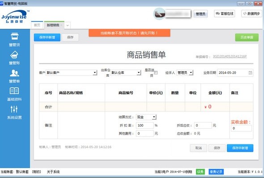Click the top 保存并新增 button

coord(47,38)
